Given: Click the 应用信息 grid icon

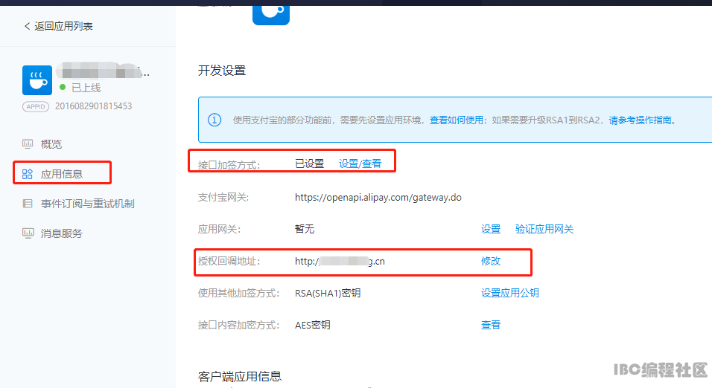Looking at the screenshot, I should pyautogui.click(x=28, y=174).
